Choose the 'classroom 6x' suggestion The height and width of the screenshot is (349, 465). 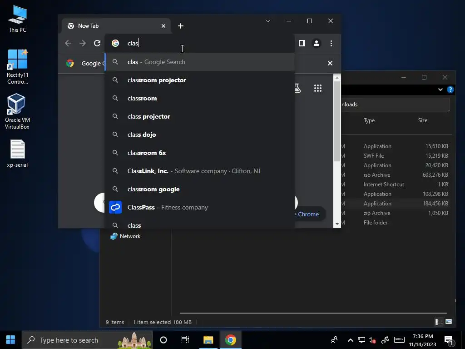(200, 153)
